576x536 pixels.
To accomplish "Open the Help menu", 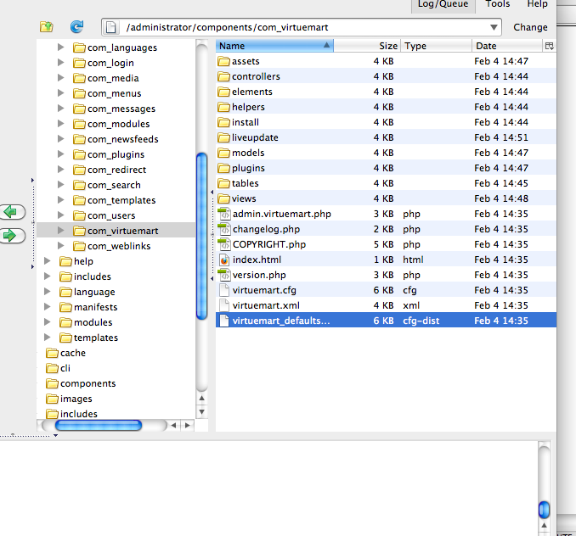I will click(538, 4).
